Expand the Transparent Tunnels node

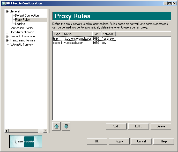tap(7, 40)
